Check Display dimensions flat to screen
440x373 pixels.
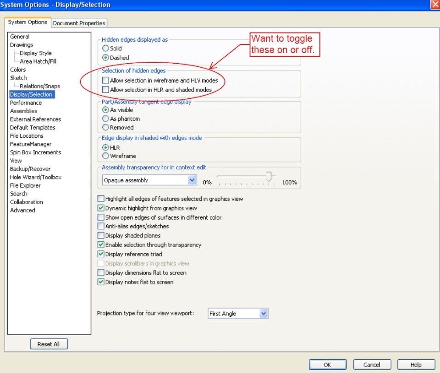tap(101, 273)
